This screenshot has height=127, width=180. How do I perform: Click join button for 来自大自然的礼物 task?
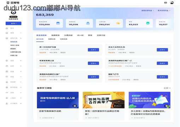[162, 50]
